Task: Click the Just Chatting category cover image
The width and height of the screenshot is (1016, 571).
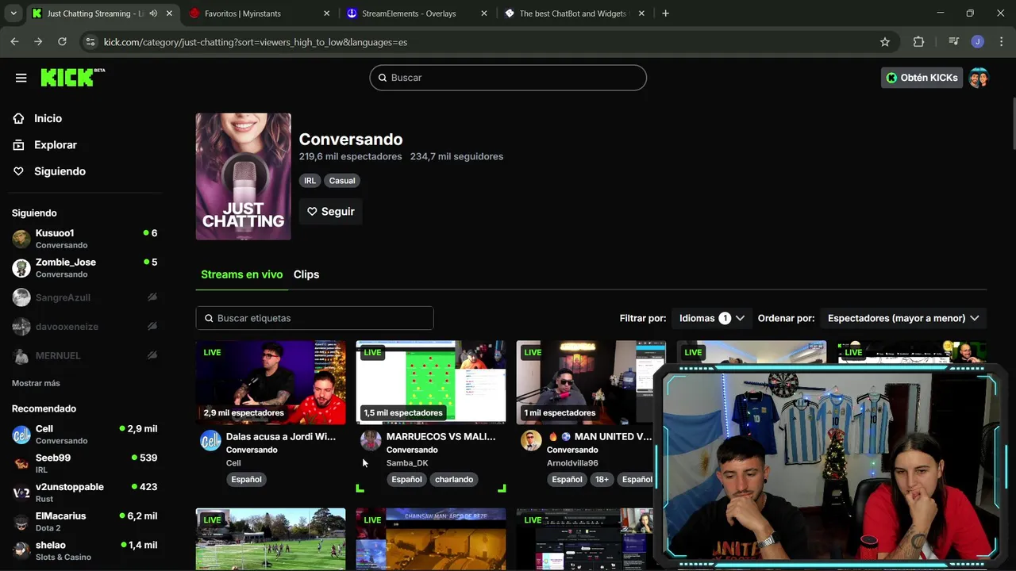Action: (x=244, y=176)
